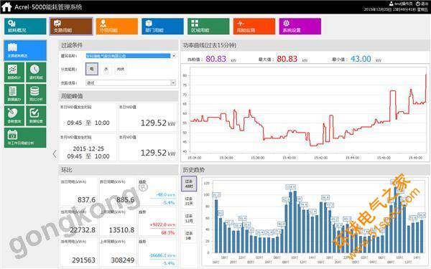Screen dimensions: 431x269
Task: Collapse the panel with the left chevron
Action: point(55,154)
